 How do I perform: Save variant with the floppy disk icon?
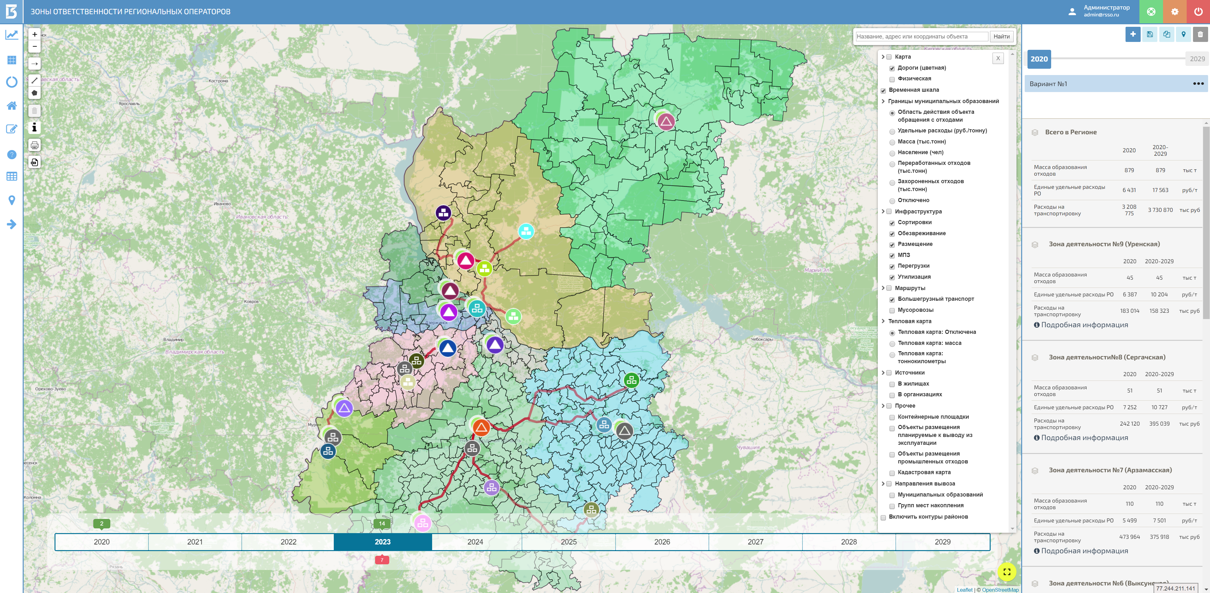[x=1149, y=34]
